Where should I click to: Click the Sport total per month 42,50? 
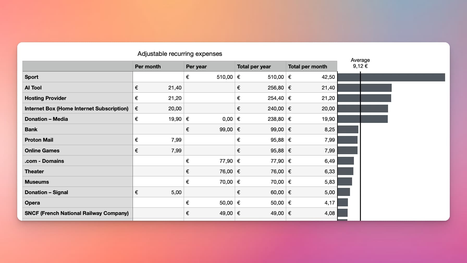coord(311,77)
